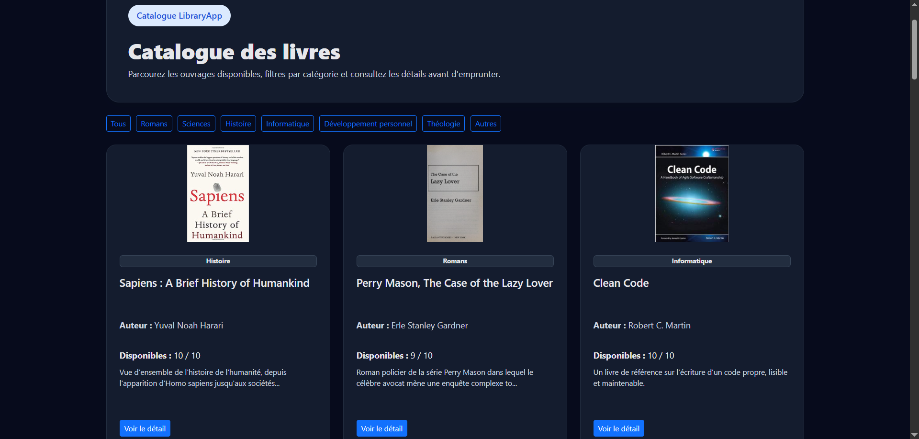Click the Catalogue des livres heading

pyautogui.click(x=234, y=52)
